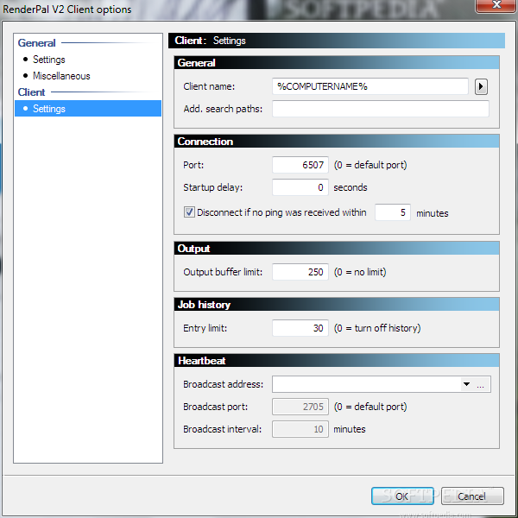This screenshot has width=518, height=518.
Task: Select Settings under General in sidebar
Action: point(49,60)
